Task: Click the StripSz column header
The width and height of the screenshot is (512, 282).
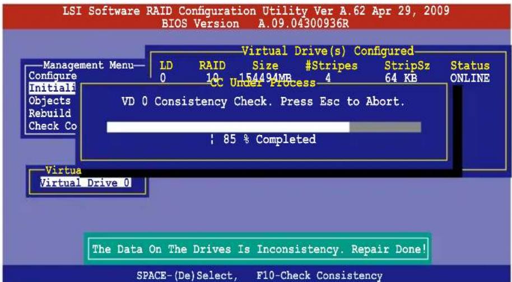Action: [x=407, y=65]
